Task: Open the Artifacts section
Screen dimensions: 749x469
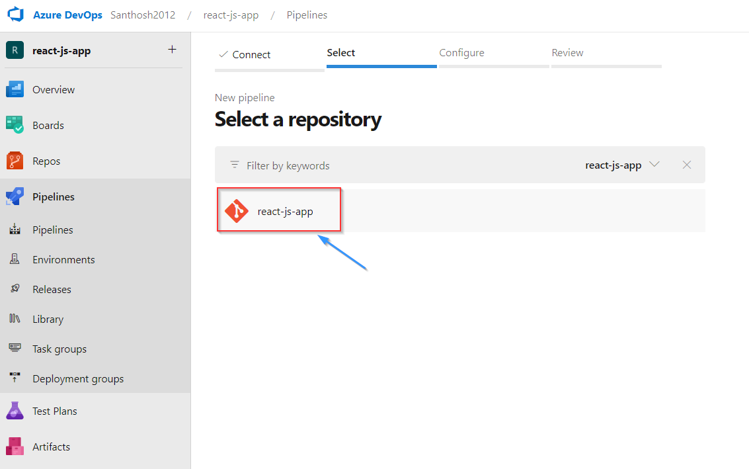Action: (51, 447)
